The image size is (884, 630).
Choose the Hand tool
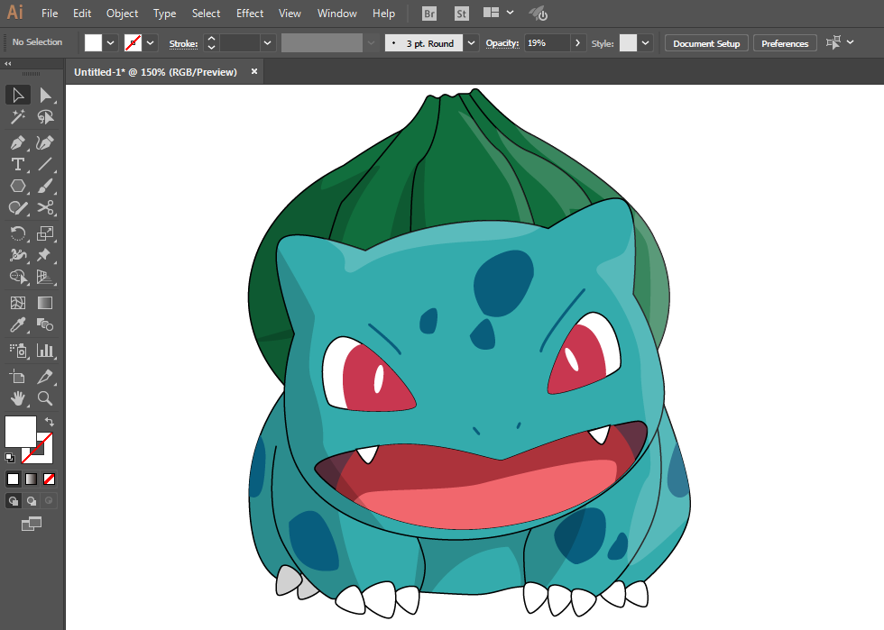tap(17, 398)
